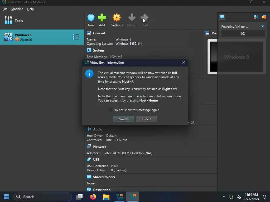Click the Description section header
270x202 pixels.
point(102,190)
